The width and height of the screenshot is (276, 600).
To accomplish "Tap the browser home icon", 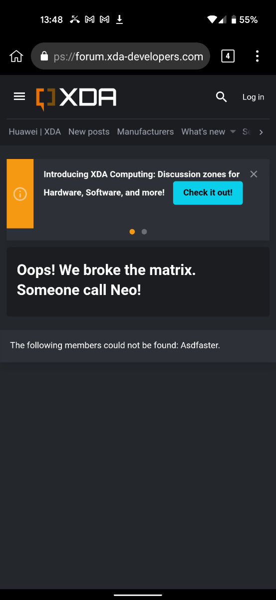I will click(16, 56).
